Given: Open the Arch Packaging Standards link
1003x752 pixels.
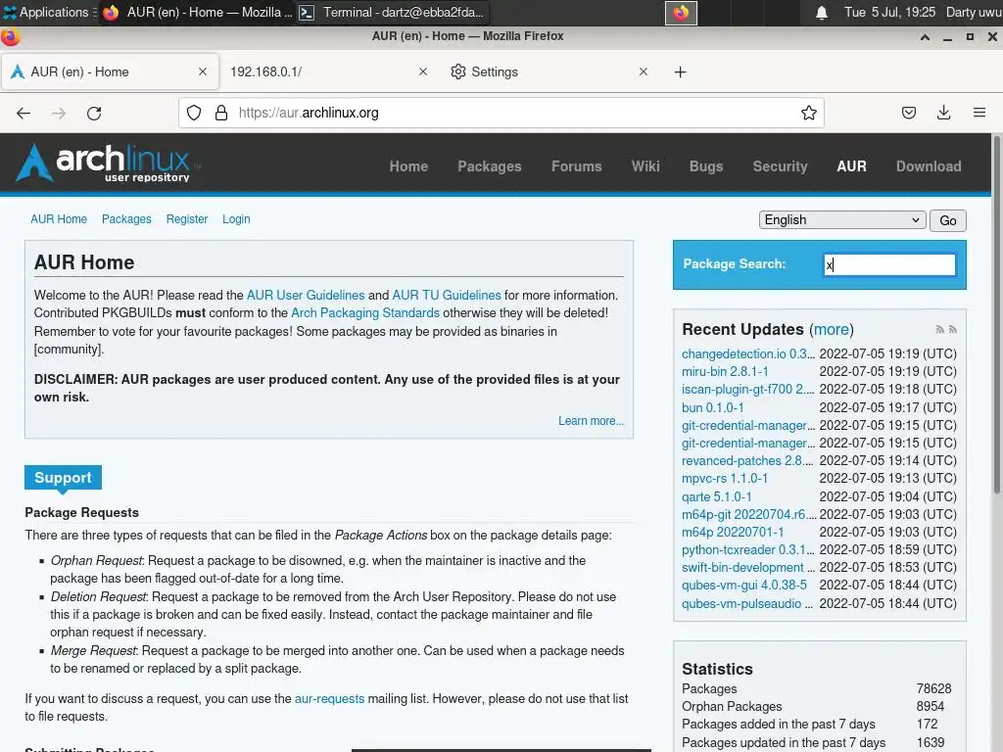Looking at the screenshot, I should (365, 313).
